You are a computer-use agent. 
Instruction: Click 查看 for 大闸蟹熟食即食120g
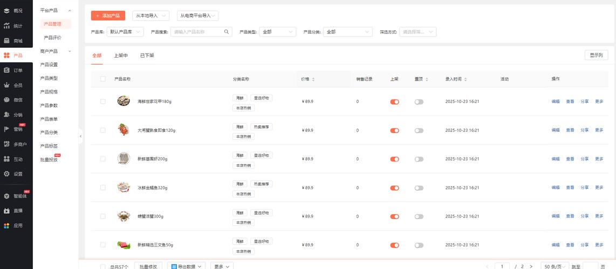pyautogui.click(x=570, y=130)
